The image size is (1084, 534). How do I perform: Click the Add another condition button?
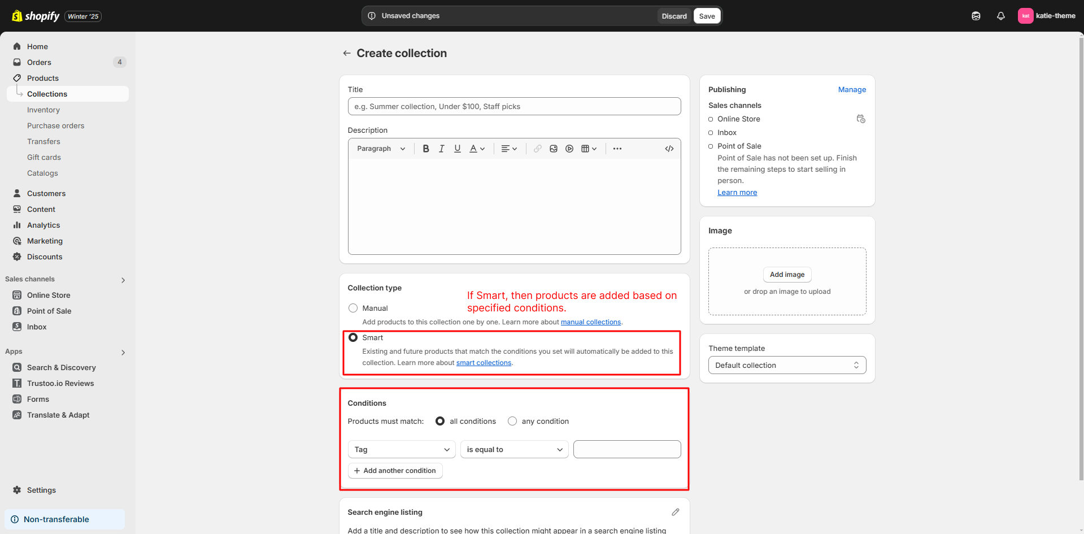[395, 471]
